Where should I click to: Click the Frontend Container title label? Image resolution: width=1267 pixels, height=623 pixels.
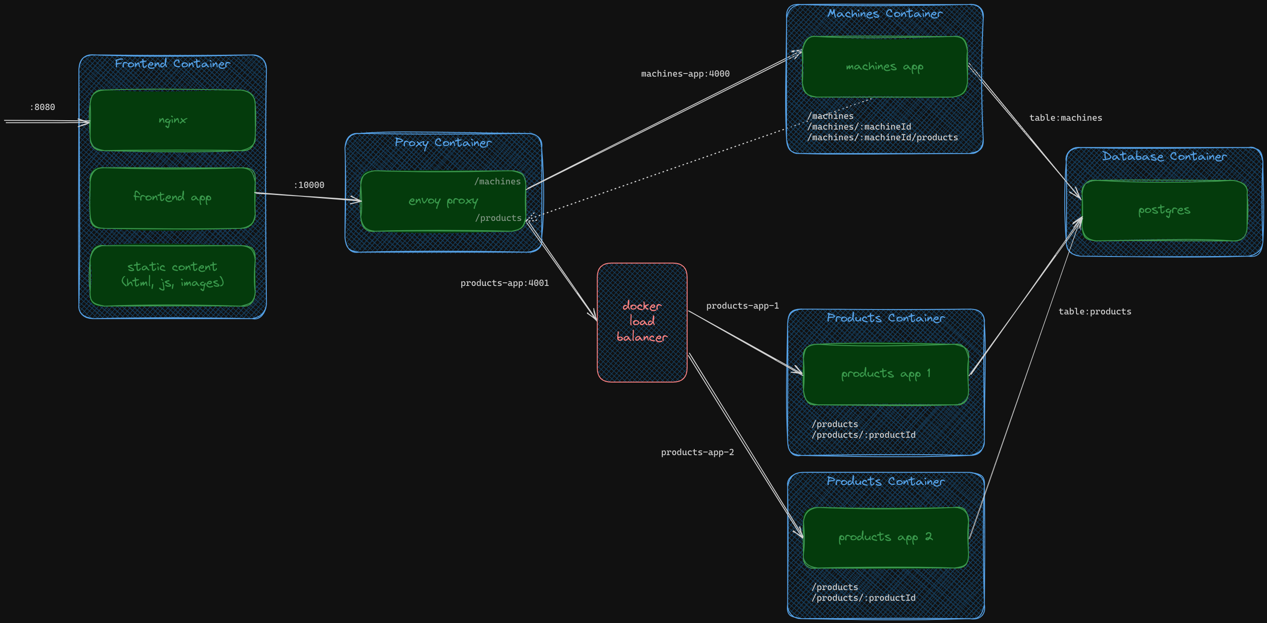click(x=172, y=63)
